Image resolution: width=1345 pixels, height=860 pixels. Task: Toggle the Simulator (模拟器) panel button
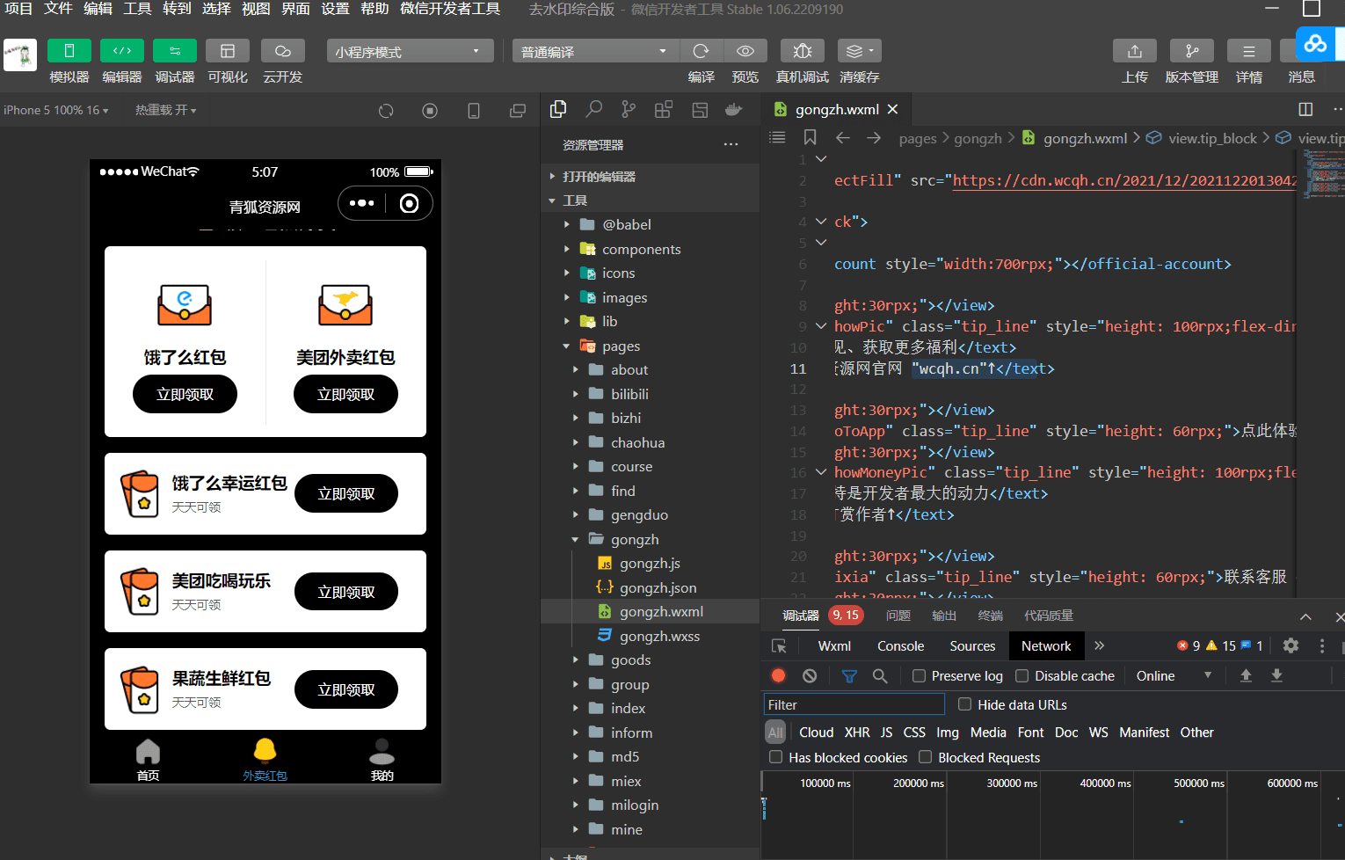69,51
